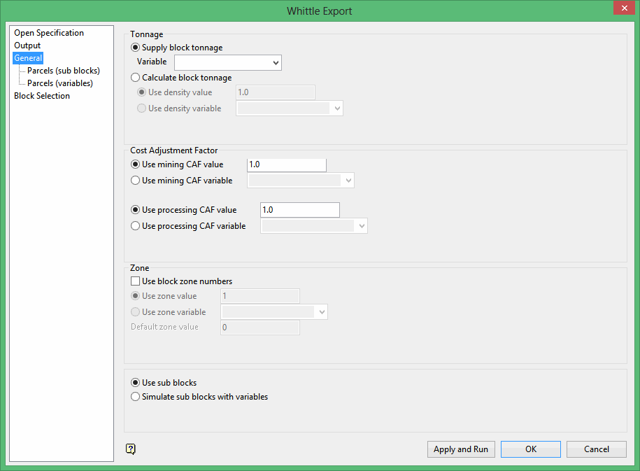Select Use zone variable radio button
The height and width of the screenshot is (471, 640).
click(x=135, y=311)
